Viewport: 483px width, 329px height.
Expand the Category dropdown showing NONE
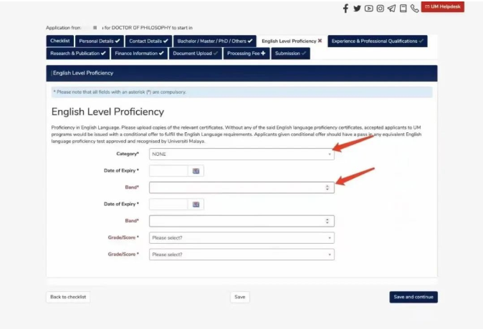(241, 154)
